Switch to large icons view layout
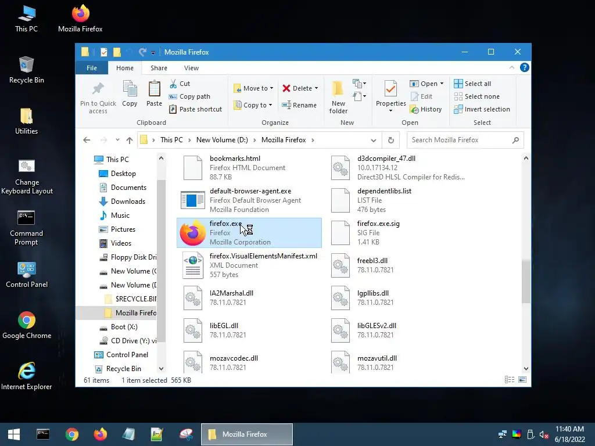The height and width of the screenshot is (446, 595). point(522,380)
